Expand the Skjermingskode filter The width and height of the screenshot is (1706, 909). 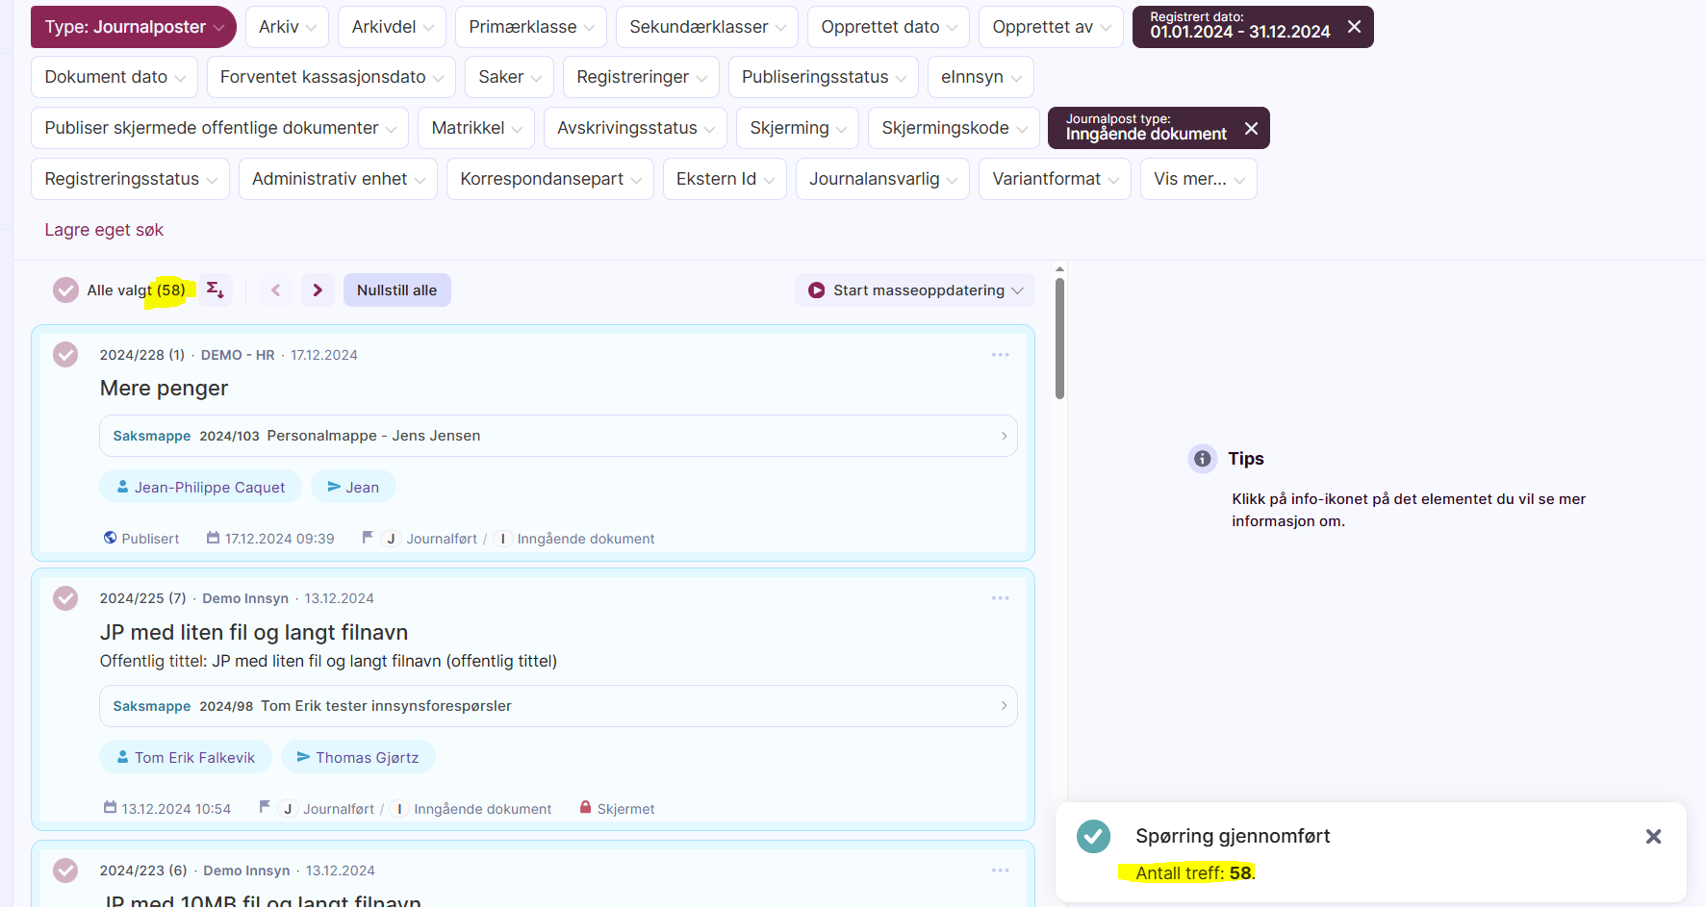tap(954, 128)
